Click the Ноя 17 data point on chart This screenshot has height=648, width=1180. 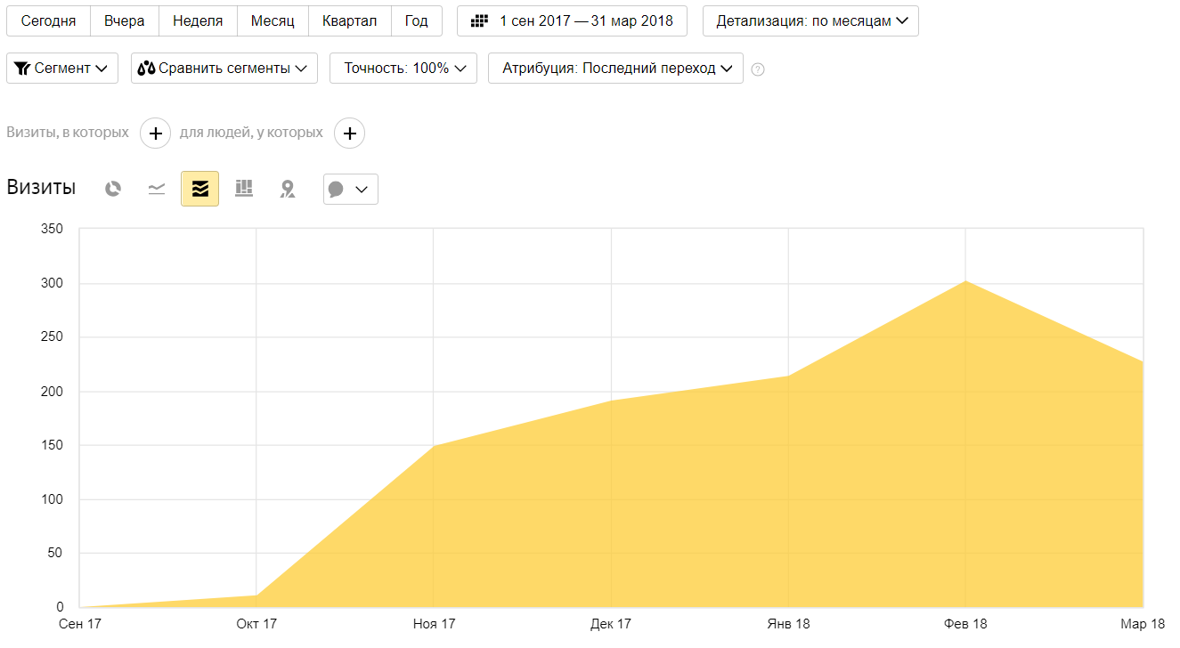pos(434,445)
